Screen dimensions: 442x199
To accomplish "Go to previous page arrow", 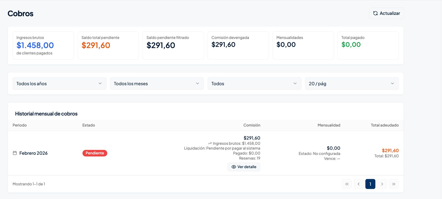I will coord(359,184).
